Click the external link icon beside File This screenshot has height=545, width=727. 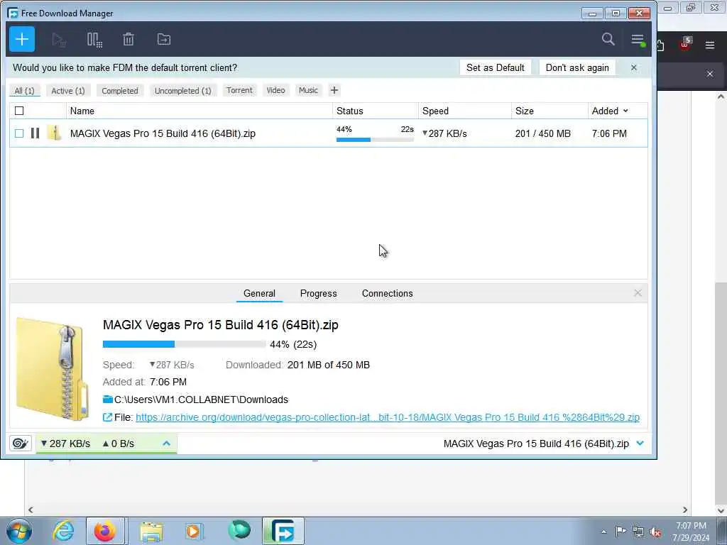click(107, 417)
